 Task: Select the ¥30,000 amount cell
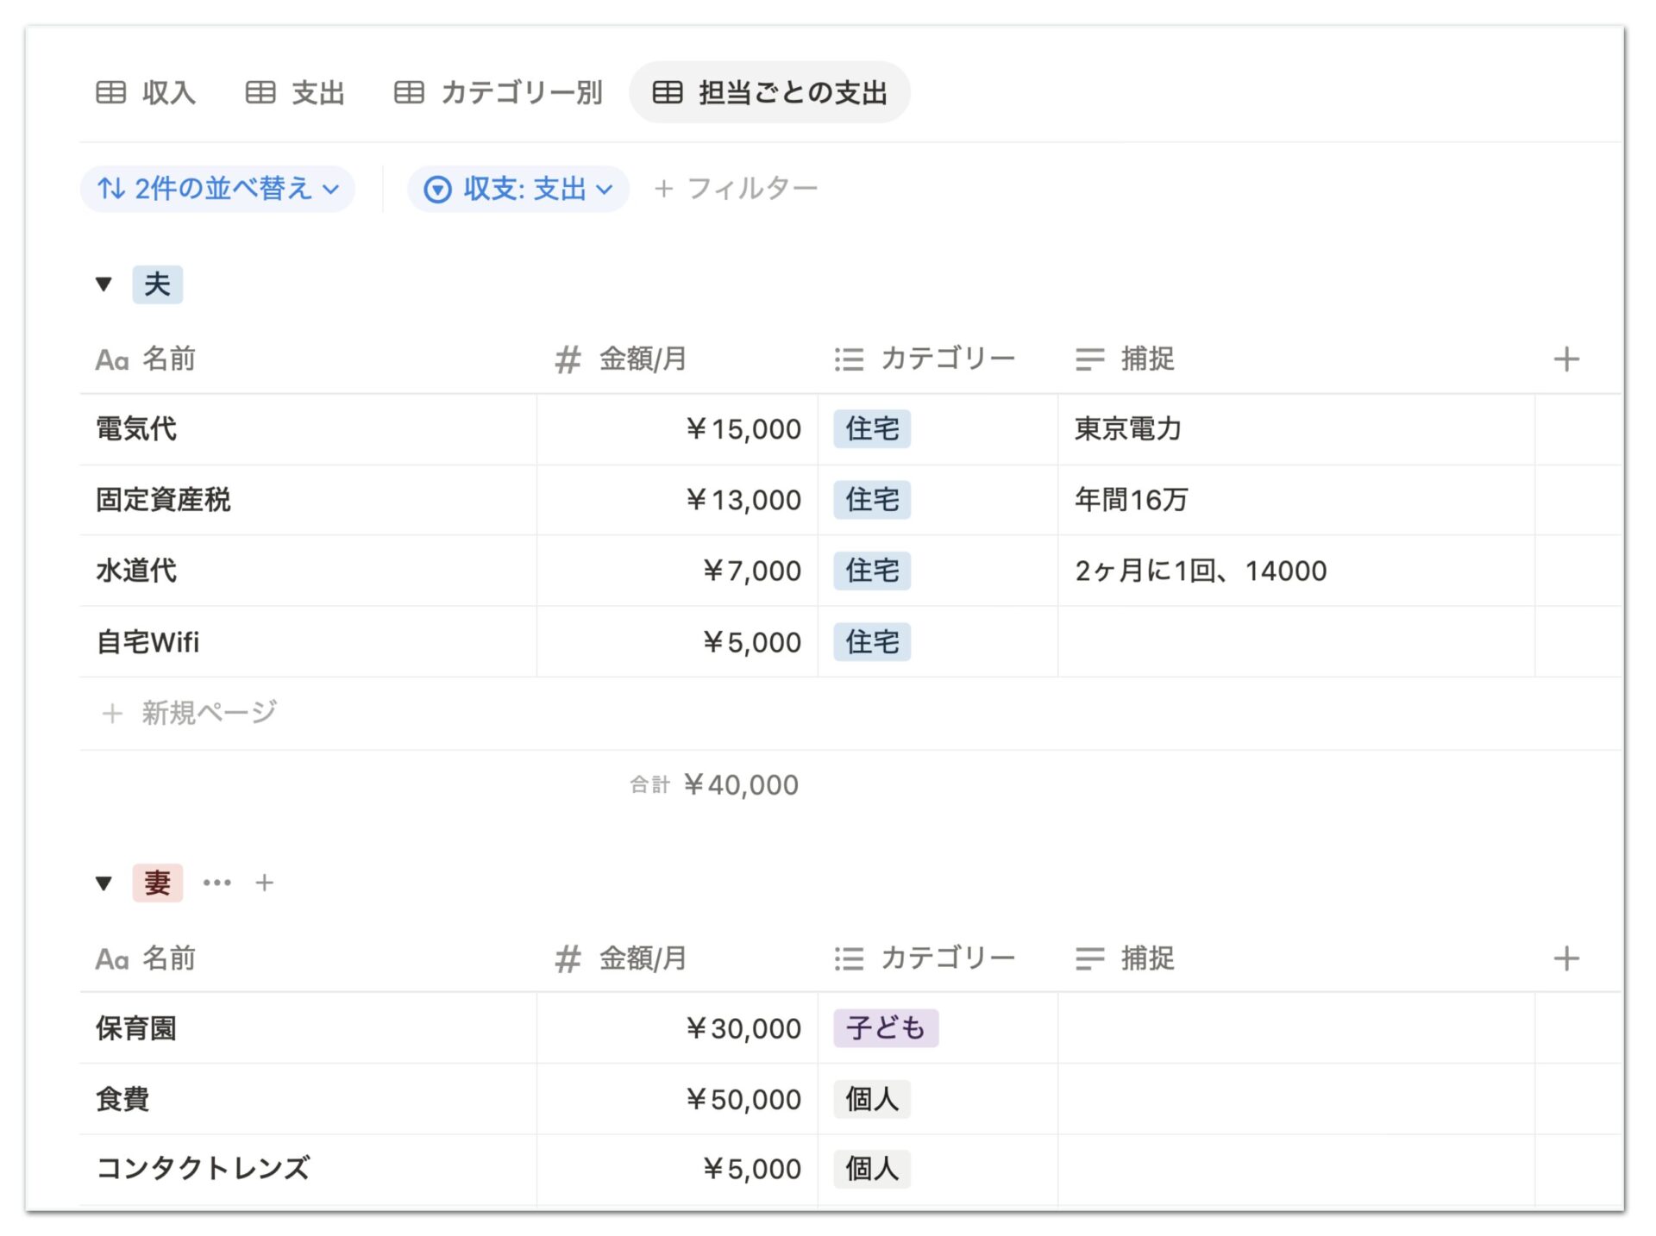677,1028
